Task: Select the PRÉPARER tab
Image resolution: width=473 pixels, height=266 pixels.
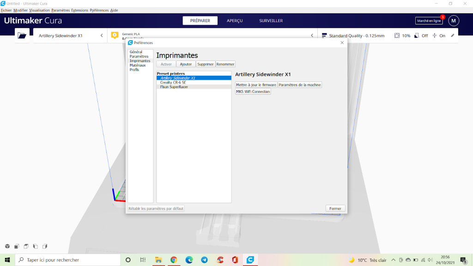Action: click(x=200, y=21)
